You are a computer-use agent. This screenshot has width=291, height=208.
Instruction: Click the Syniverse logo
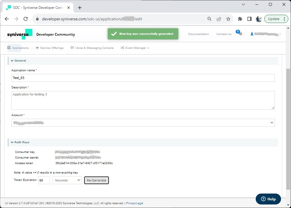20,34
